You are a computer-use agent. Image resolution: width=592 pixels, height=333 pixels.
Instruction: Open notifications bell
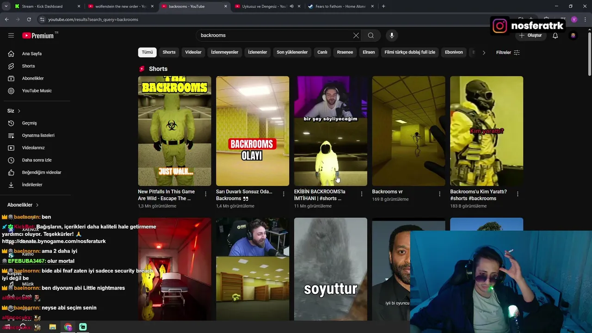pyautogui.click(x=555, y=36)
